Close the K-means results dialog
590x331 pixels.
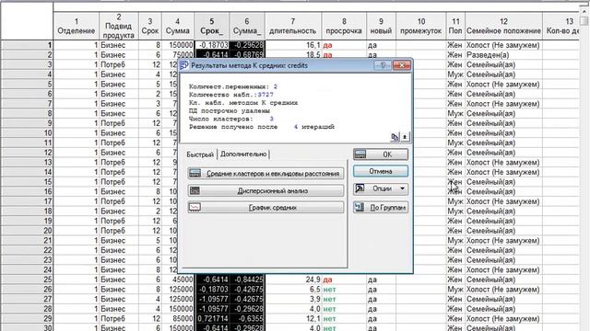[x=401, y=65]
